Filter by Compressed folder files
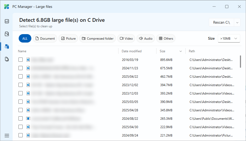This screenshot has height=141, width=246. point(98,38)
